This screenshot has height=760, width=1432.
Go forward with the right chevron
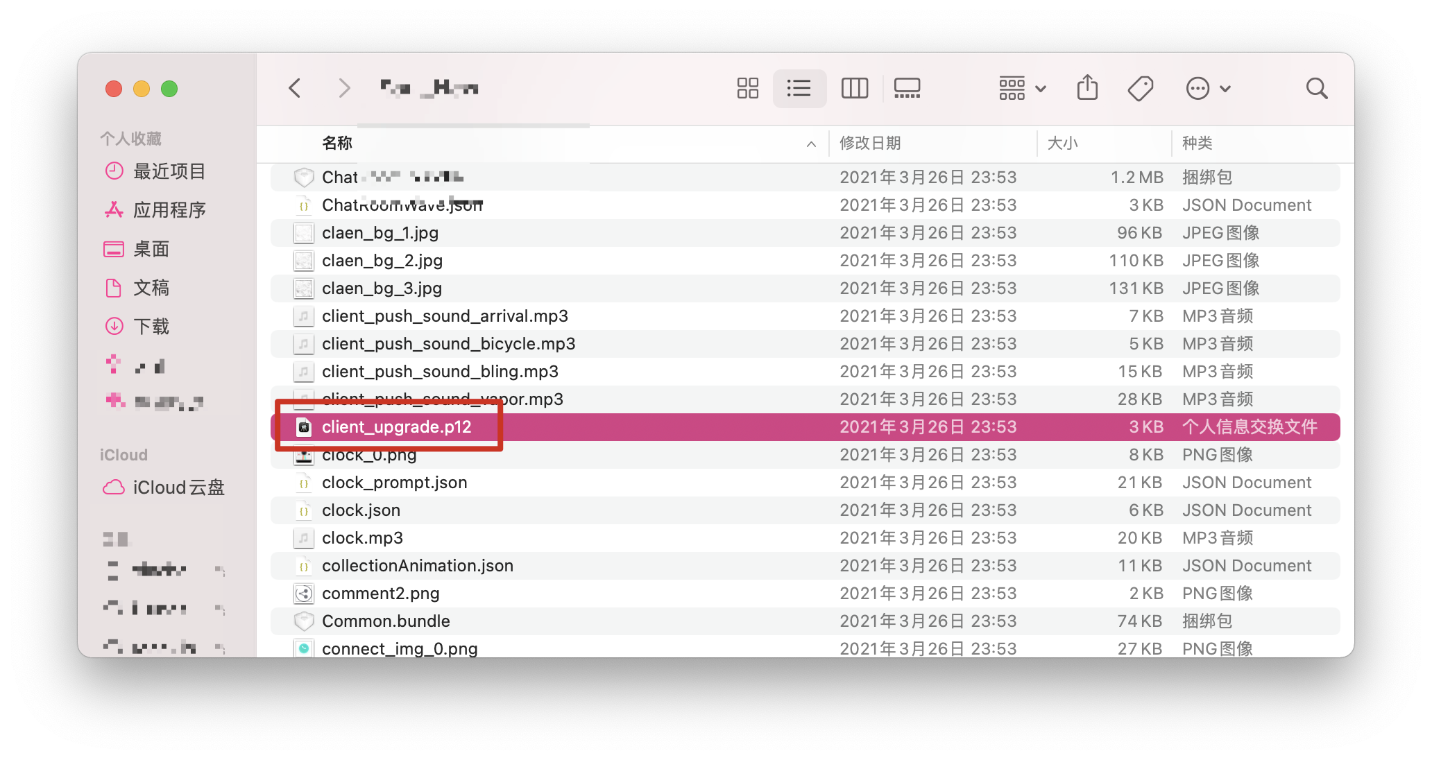pos(344,88)
